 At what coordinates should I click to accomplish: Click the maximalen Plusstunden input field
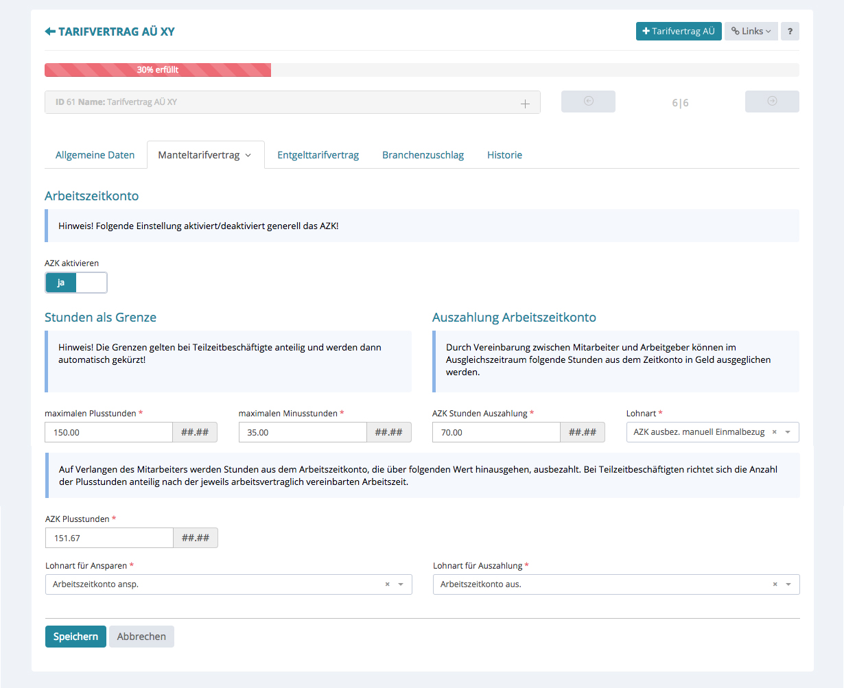pos(108,433)
